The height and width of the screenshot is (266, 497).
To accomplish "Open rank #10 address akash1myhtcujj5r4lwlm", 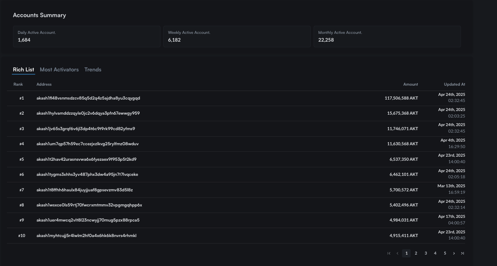I will tap(86, 236).
